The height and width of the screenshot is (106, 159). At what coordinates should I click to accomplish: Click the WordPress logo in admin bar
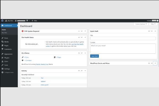point(2,21)
